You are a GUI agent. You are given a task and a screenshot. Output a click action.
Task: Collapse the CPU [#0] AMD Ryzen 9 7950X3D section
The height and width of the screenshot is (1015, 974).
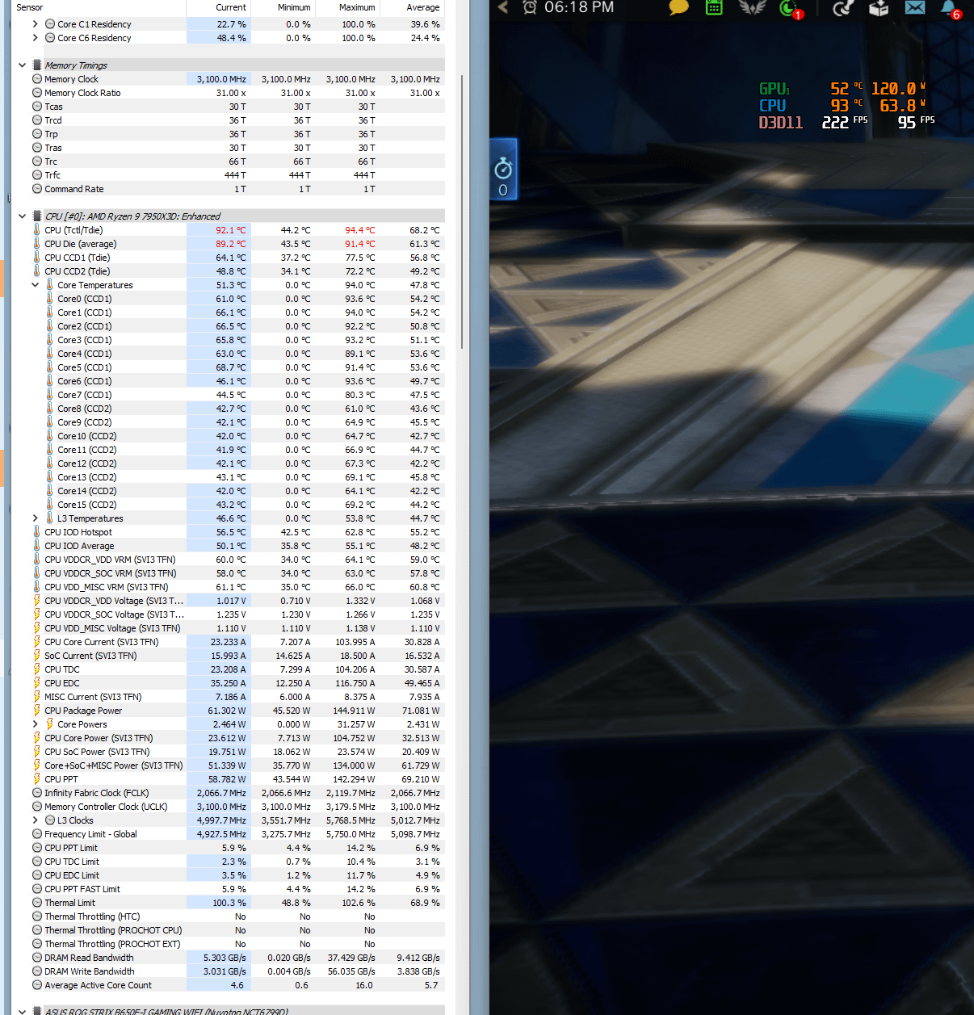[22, 216]
